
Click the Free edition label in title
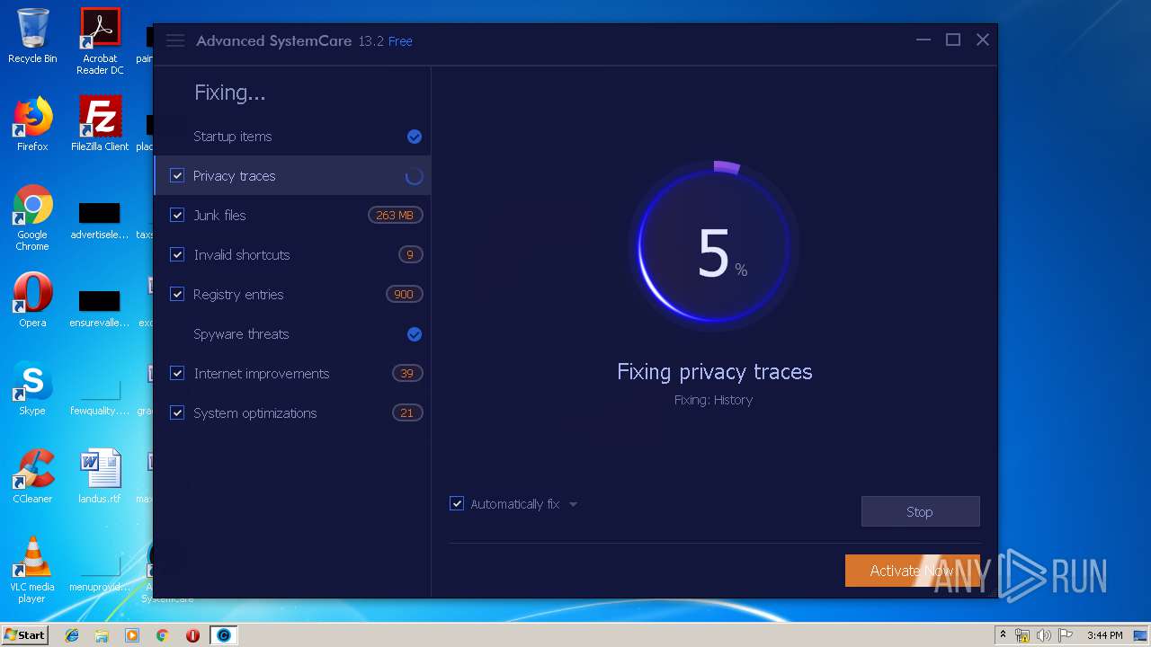[400, 41]
